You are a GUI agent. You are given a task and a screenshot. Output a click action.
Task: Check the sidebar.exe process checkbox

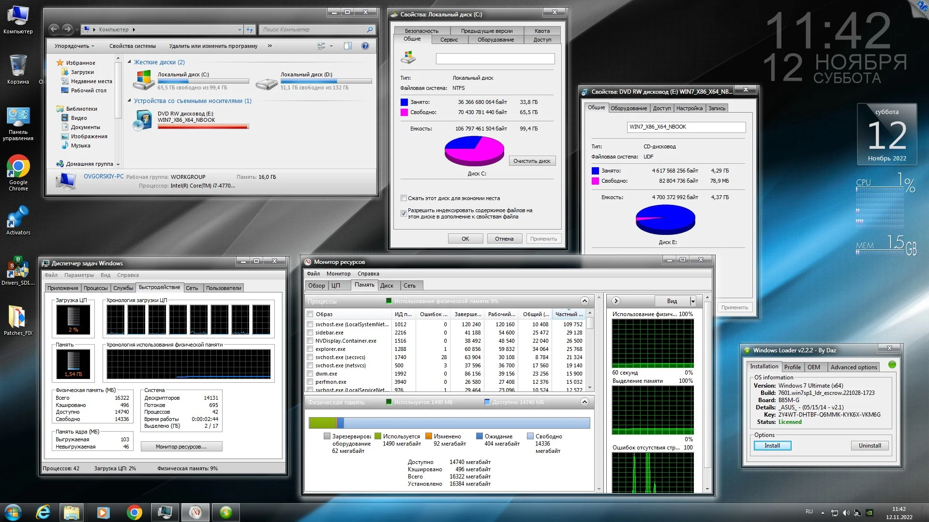pos(310,333)
